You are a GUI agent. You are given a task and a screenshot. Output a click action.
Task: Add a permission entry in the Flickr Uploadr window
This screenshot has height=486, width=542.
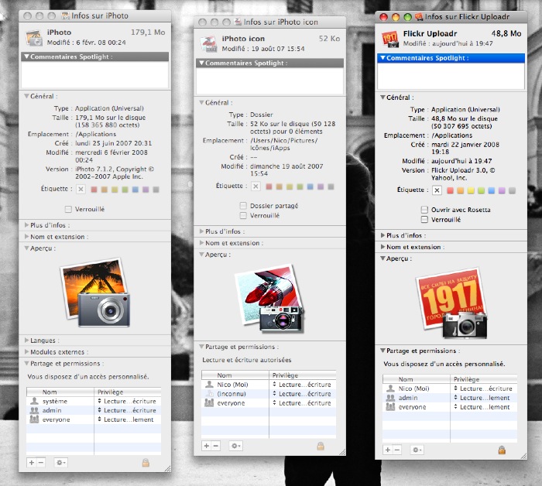coord(387,450)
